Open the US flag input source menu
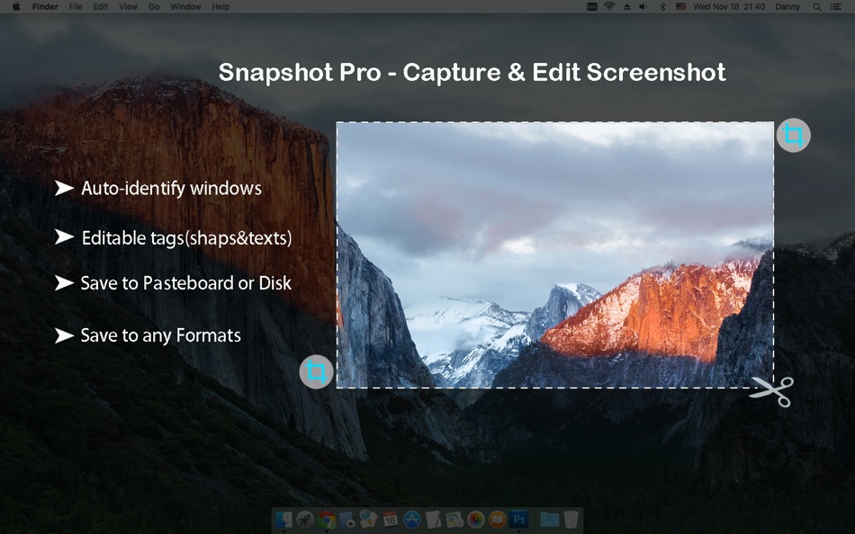855x534 pixels. 680,6
